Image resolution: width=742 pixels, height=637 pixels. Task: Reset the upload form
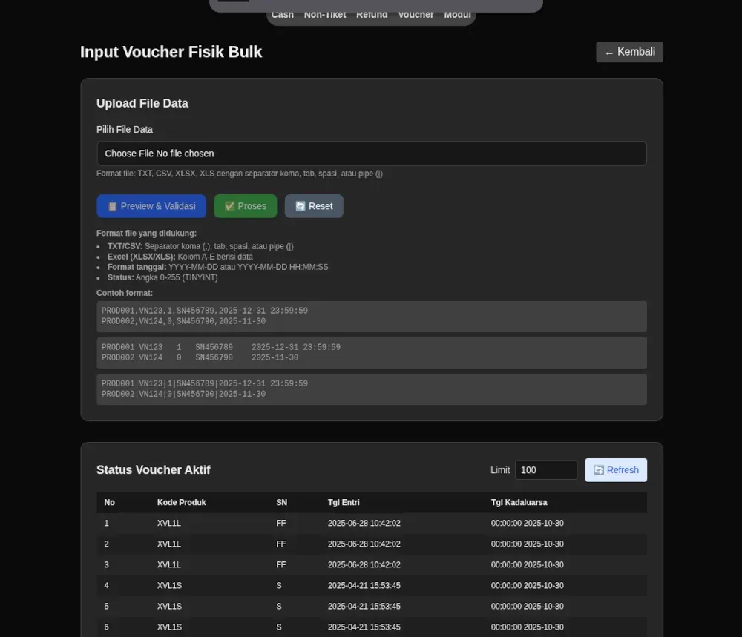tap(314, 206)
